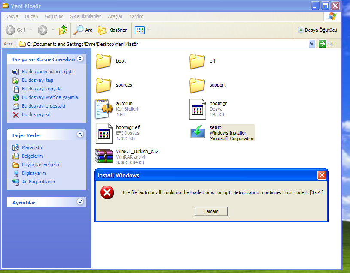Click the 'Bu dosyayı e-postala' link
The width and height of the screenshot is (350, 273).
pos(43,106)
